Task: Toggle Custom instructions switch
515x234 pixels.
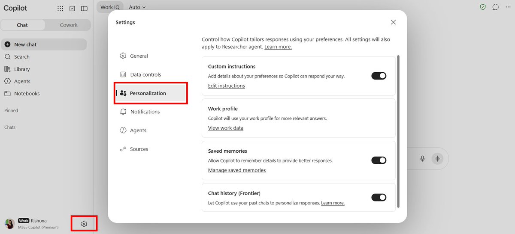Action: pos(379,76)
